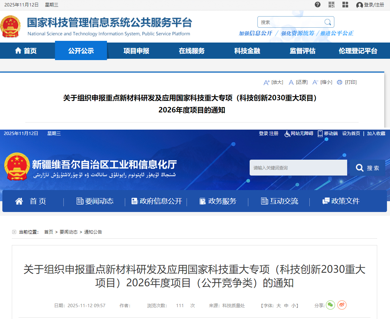Image resolution: width=390 pixels, height=319 pixels.
Task: Open the 项目申报 navigation tab
Action: tap(136, 51)
